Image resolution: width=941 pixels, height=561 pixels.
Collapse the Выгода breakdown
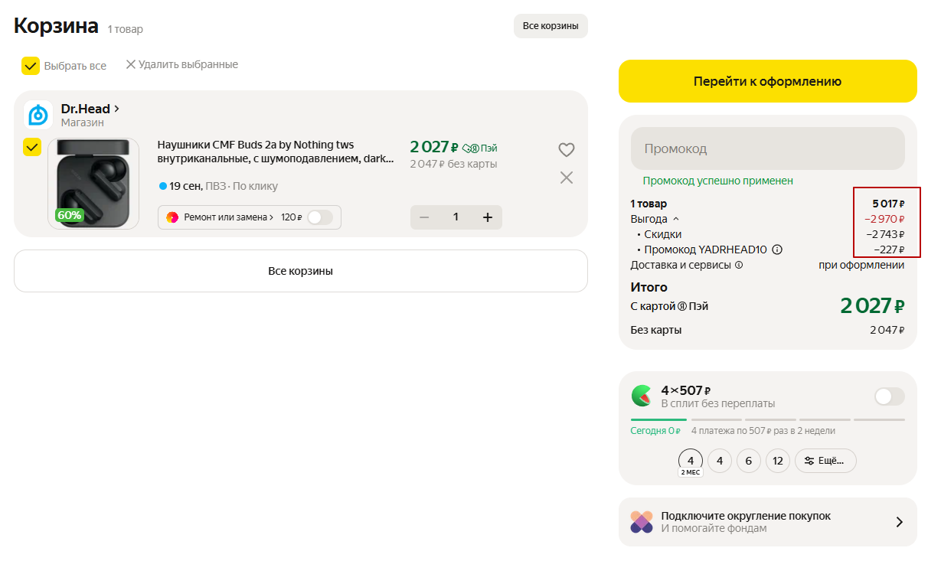point(676,219)
